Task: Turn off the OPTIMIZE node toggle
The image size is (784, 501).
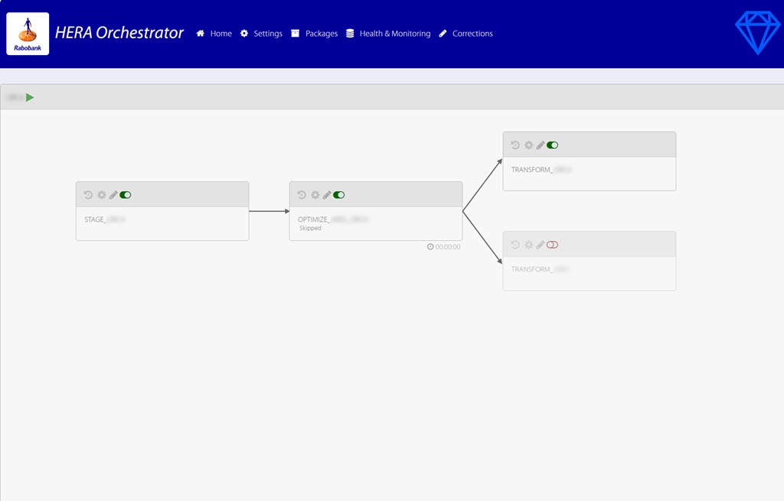Action: (x=338, y=194)
